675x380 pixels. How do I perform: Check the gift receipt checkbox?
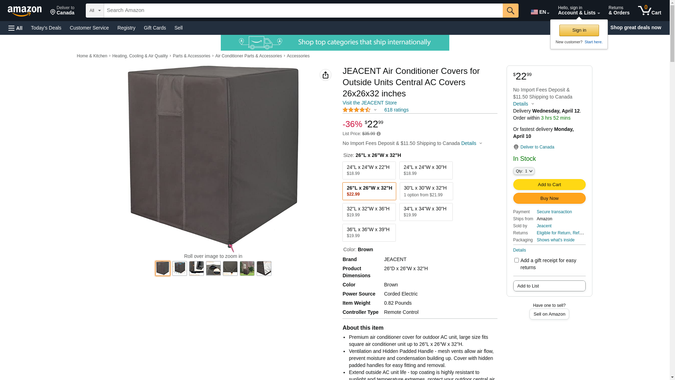pos(516,260)
